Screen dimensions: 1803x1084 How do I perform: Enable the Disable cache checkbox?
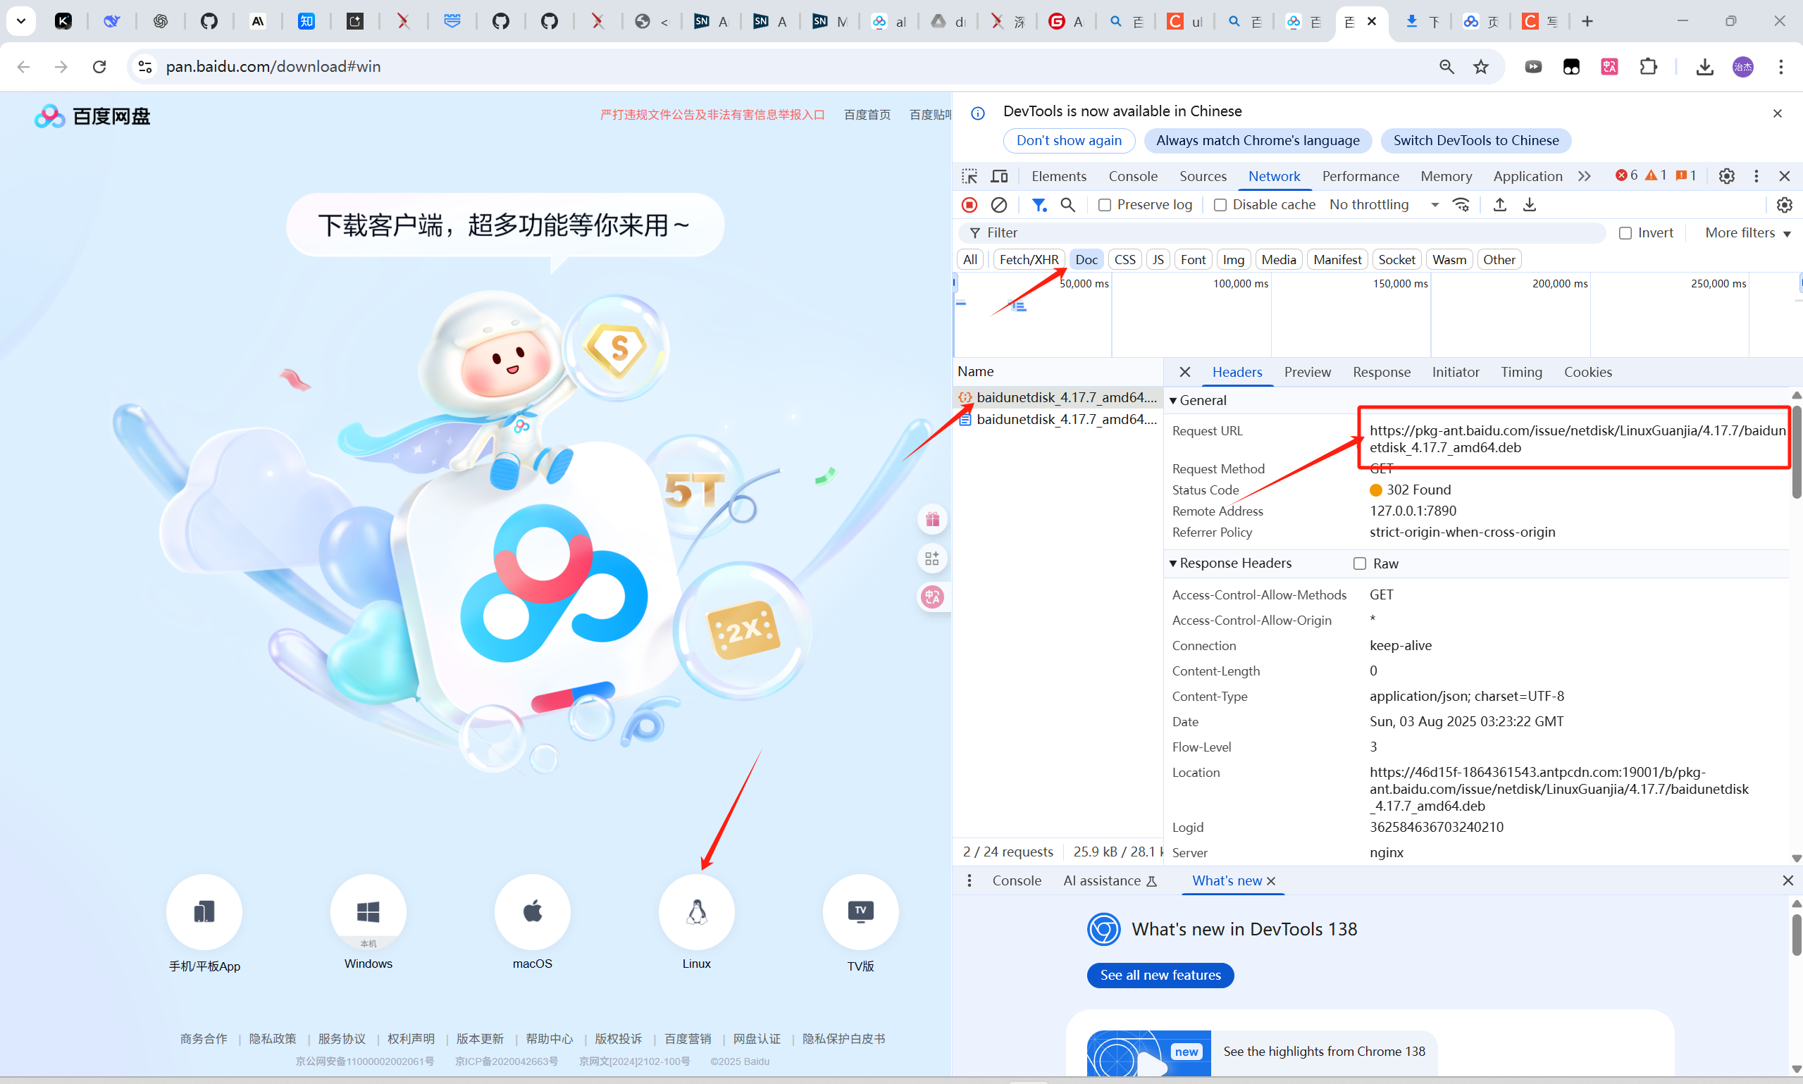pos(1220,205)
